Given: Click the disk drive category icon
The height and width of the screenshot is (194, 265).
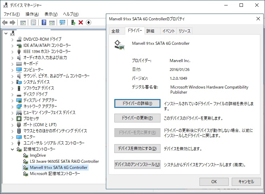Looking at the screenshot, I should [19, 95].
